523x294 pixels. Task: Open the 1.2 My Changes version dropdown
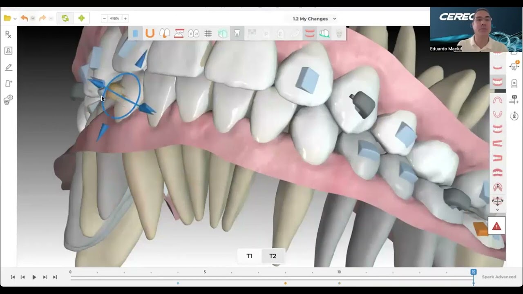click(314, 19)
